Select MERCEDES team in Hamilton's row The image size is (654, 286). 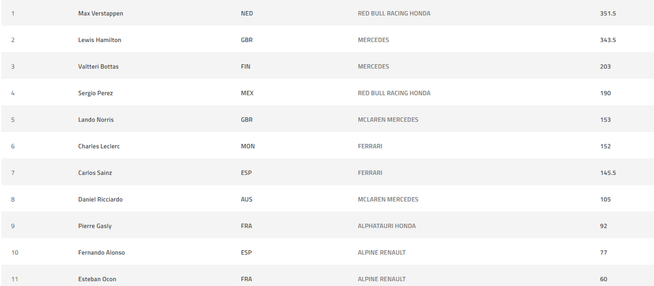tap(373, 40)
